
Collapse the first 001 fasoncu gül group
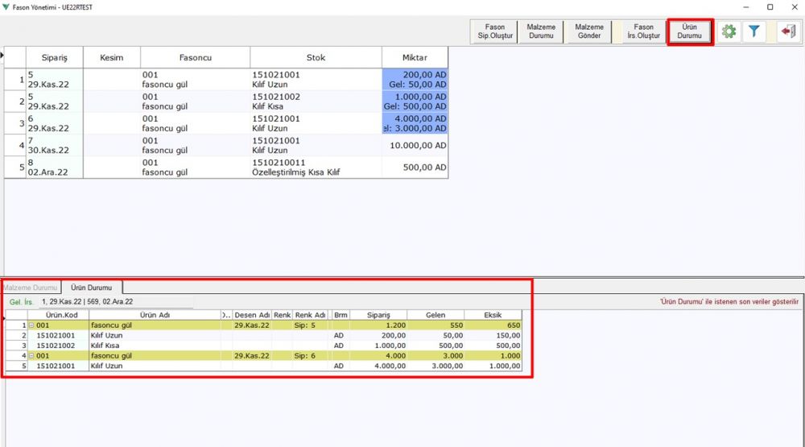31,325
